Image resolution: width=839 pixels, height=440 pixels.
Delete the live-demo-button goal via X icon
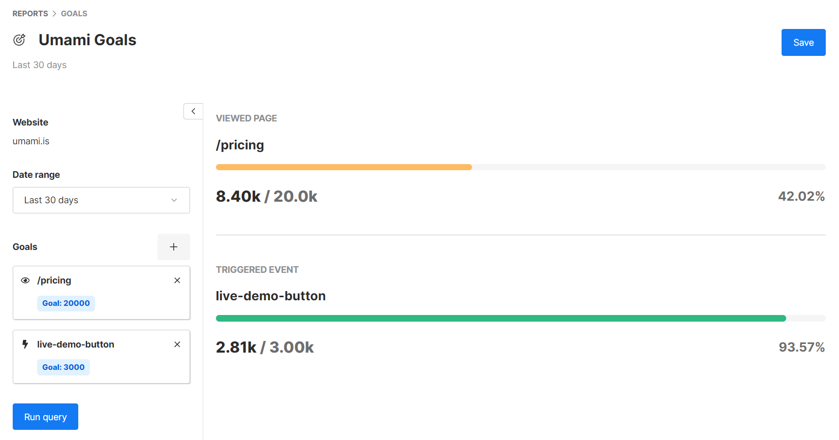pyautogui.click(x=177, y=344)
